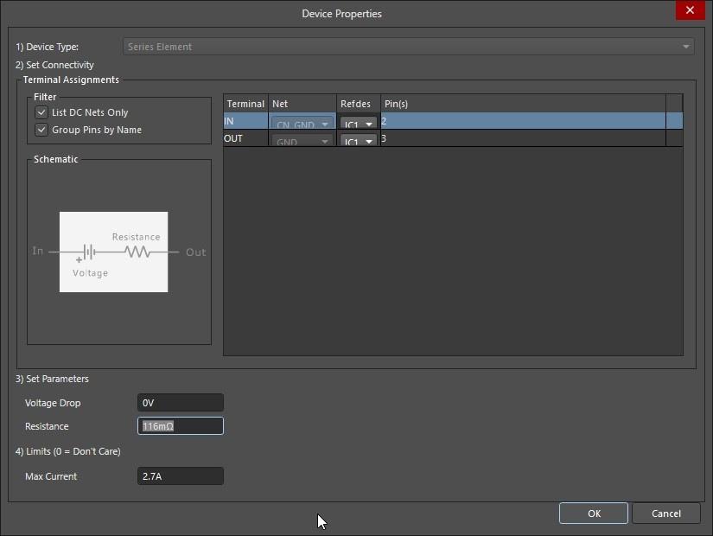Open the Device Type dropdown
This screenshot has width=713, height=536.
coord(408,47)
